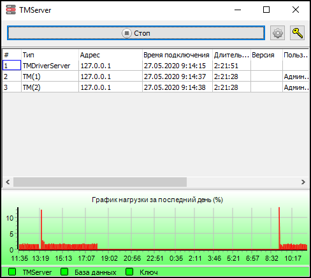The height and width of the screenshot is (278, 311).
Task: Click green База данных status indicator
Action: point(64,272)
